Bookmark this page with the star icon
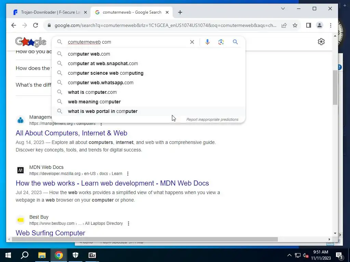This screenshot has height=262, width=350. [x=295, y=25]
